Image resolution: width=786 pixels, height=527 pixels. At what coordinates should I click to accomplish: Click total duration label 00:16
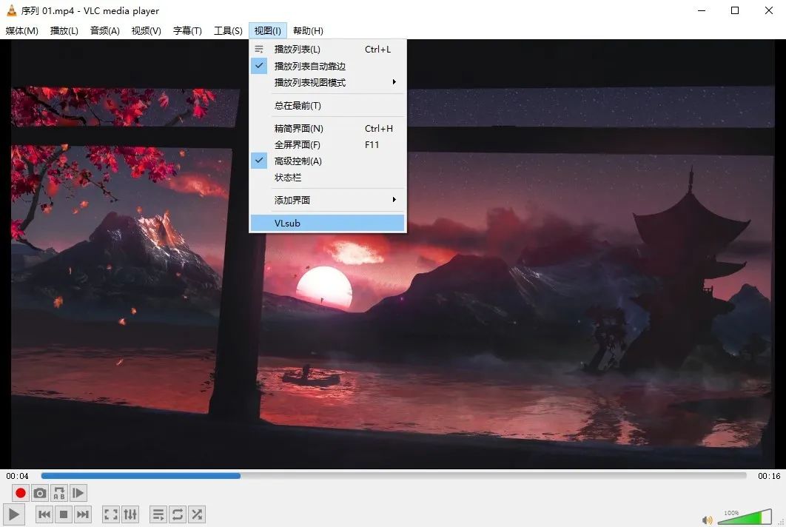pos(769,476)
